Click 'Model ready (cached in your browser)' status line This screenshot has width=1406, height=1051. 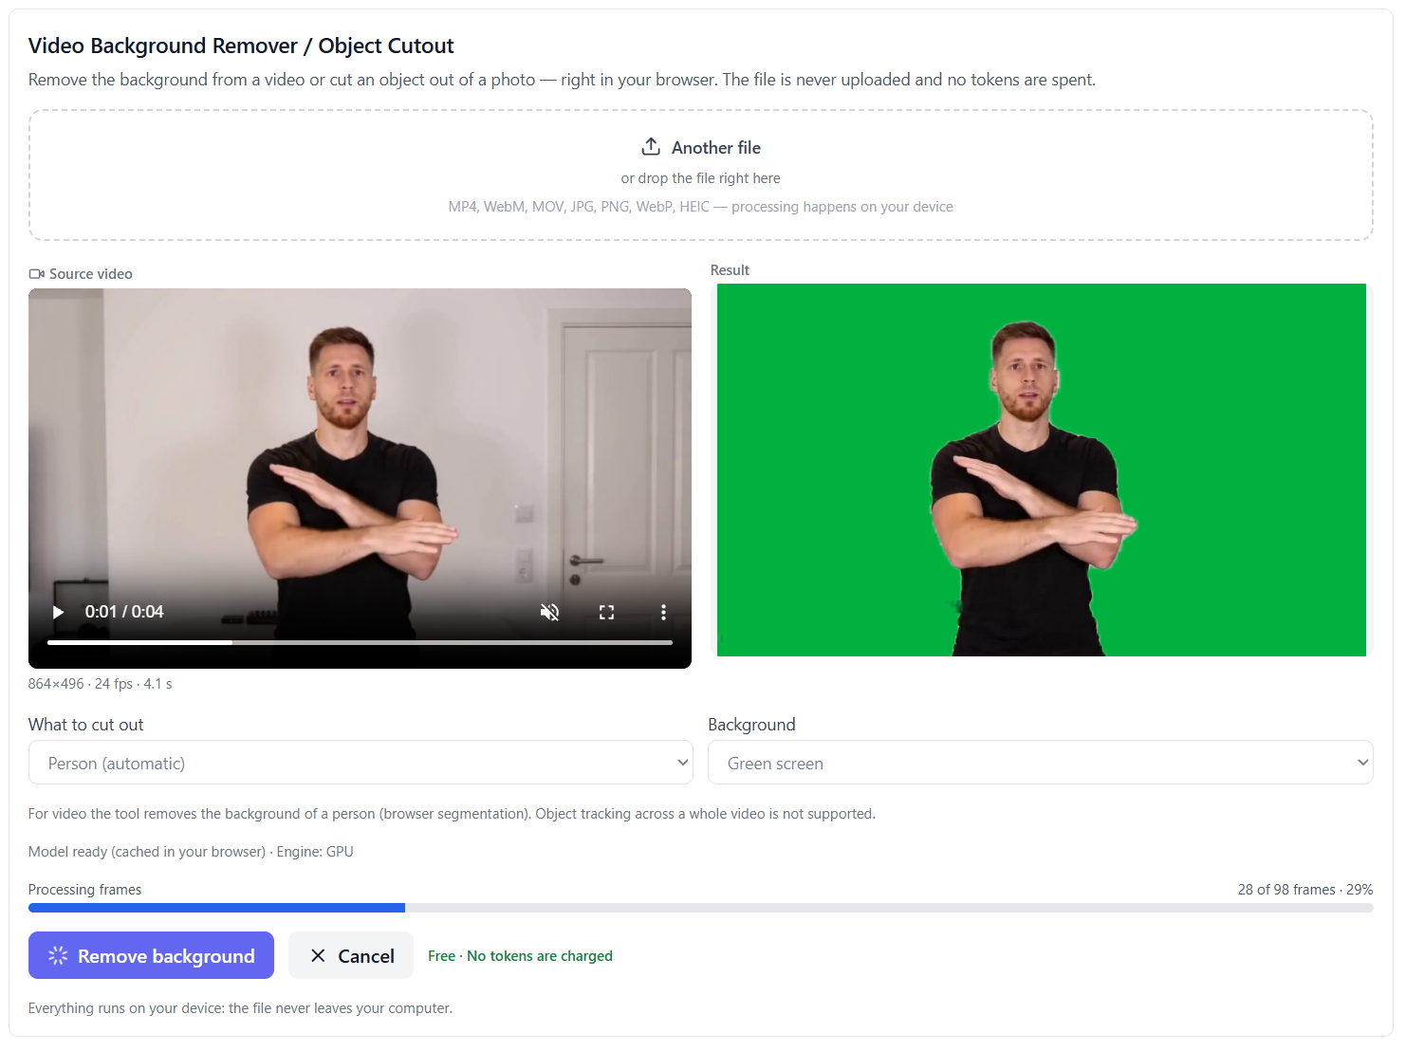coord(191,851)
